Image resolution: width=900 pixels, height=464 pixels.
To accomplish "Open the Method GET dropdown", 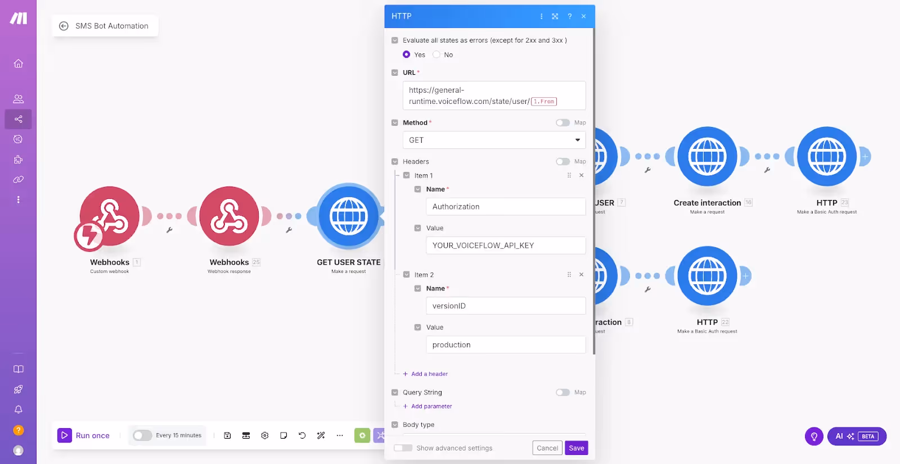I will tap(494, 140).
